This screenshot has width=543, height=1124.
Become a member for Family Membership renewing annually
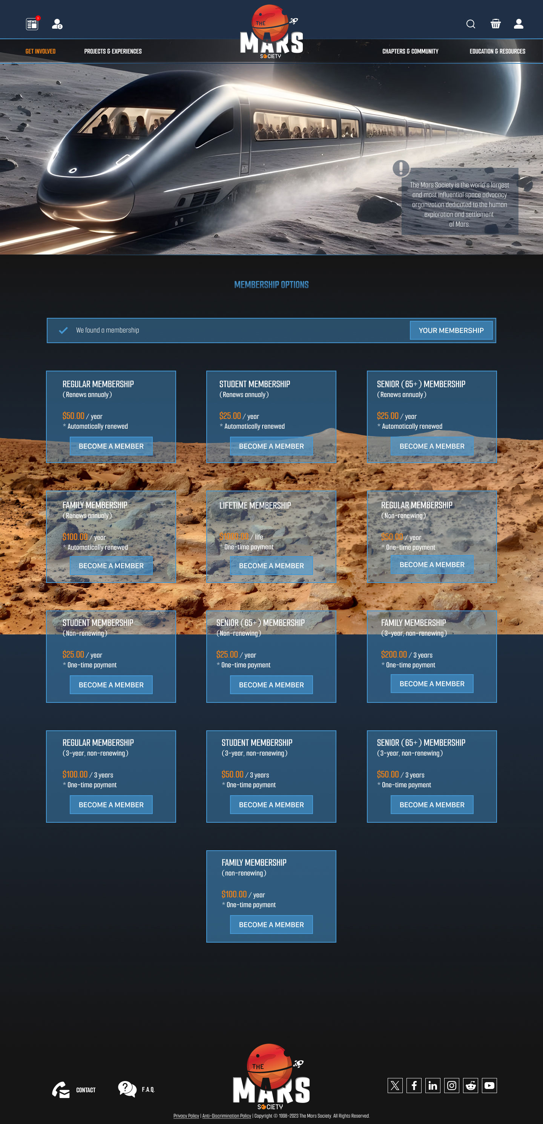click(111, 566)
